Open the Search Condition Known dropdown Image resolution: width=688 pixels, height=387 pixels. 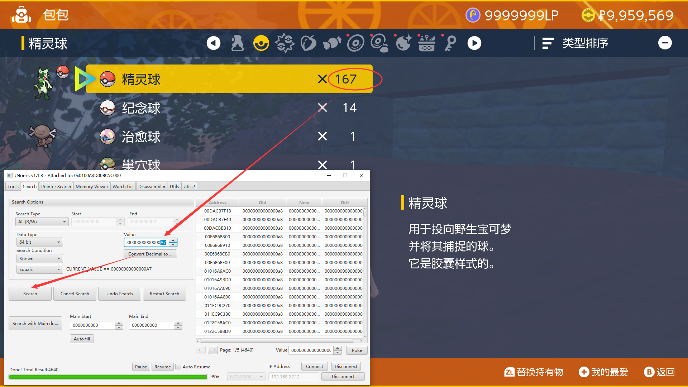pos(39,259)
